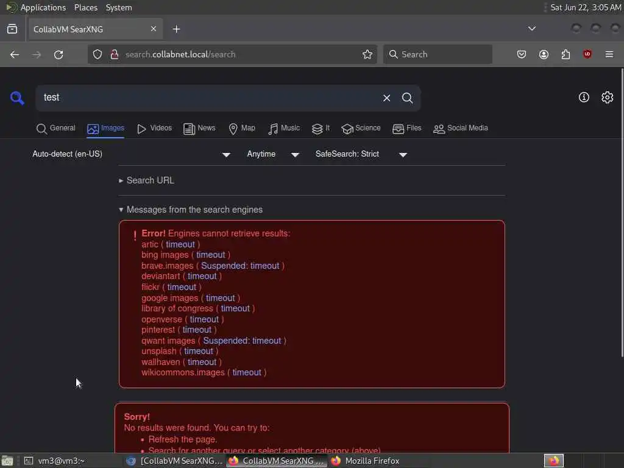The width and height of the screenshot is (624, 468).
Task: Open the Firefox account icon
Action: [544, 54]
